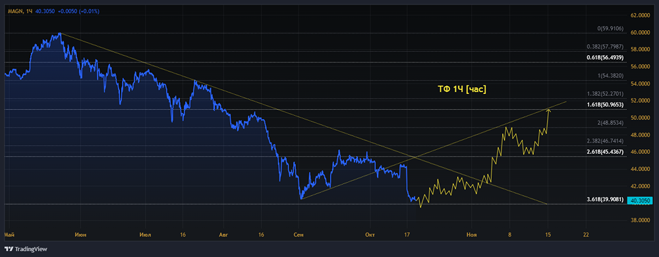Click 56.0000 on the price axis

(x=640, y=66)
